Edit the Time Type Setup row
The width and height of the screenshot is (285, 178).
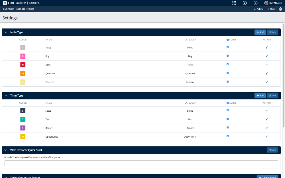[266, 111]
